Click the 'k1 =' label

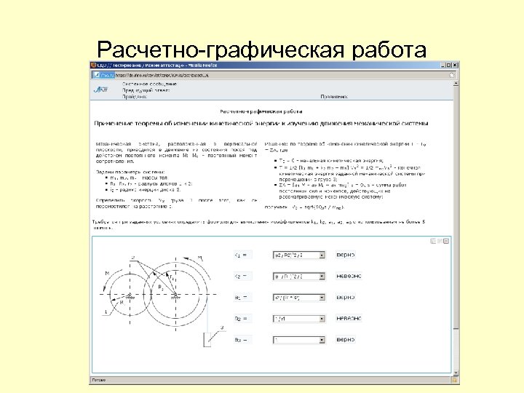point(241,255)
